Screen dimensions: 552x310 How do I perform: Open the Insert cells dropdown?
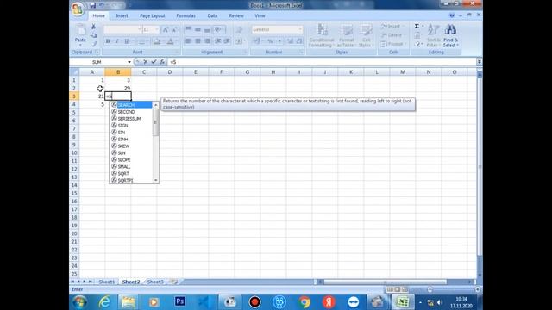click(x=392, y=27)
